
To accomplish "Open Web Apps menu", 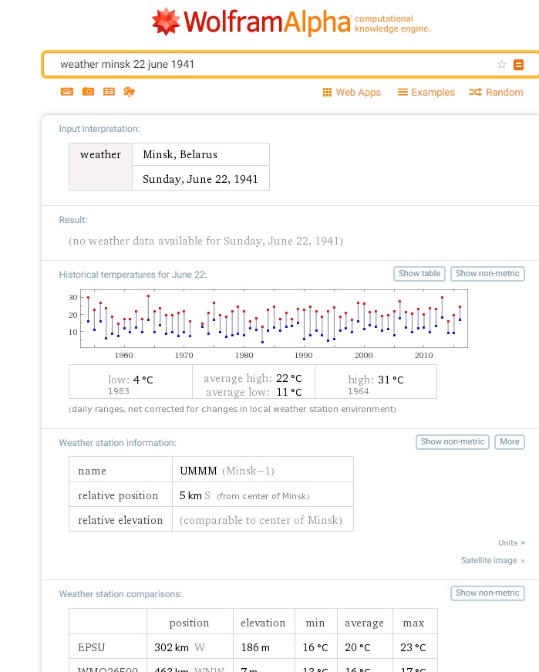I will tap(352, 93).
